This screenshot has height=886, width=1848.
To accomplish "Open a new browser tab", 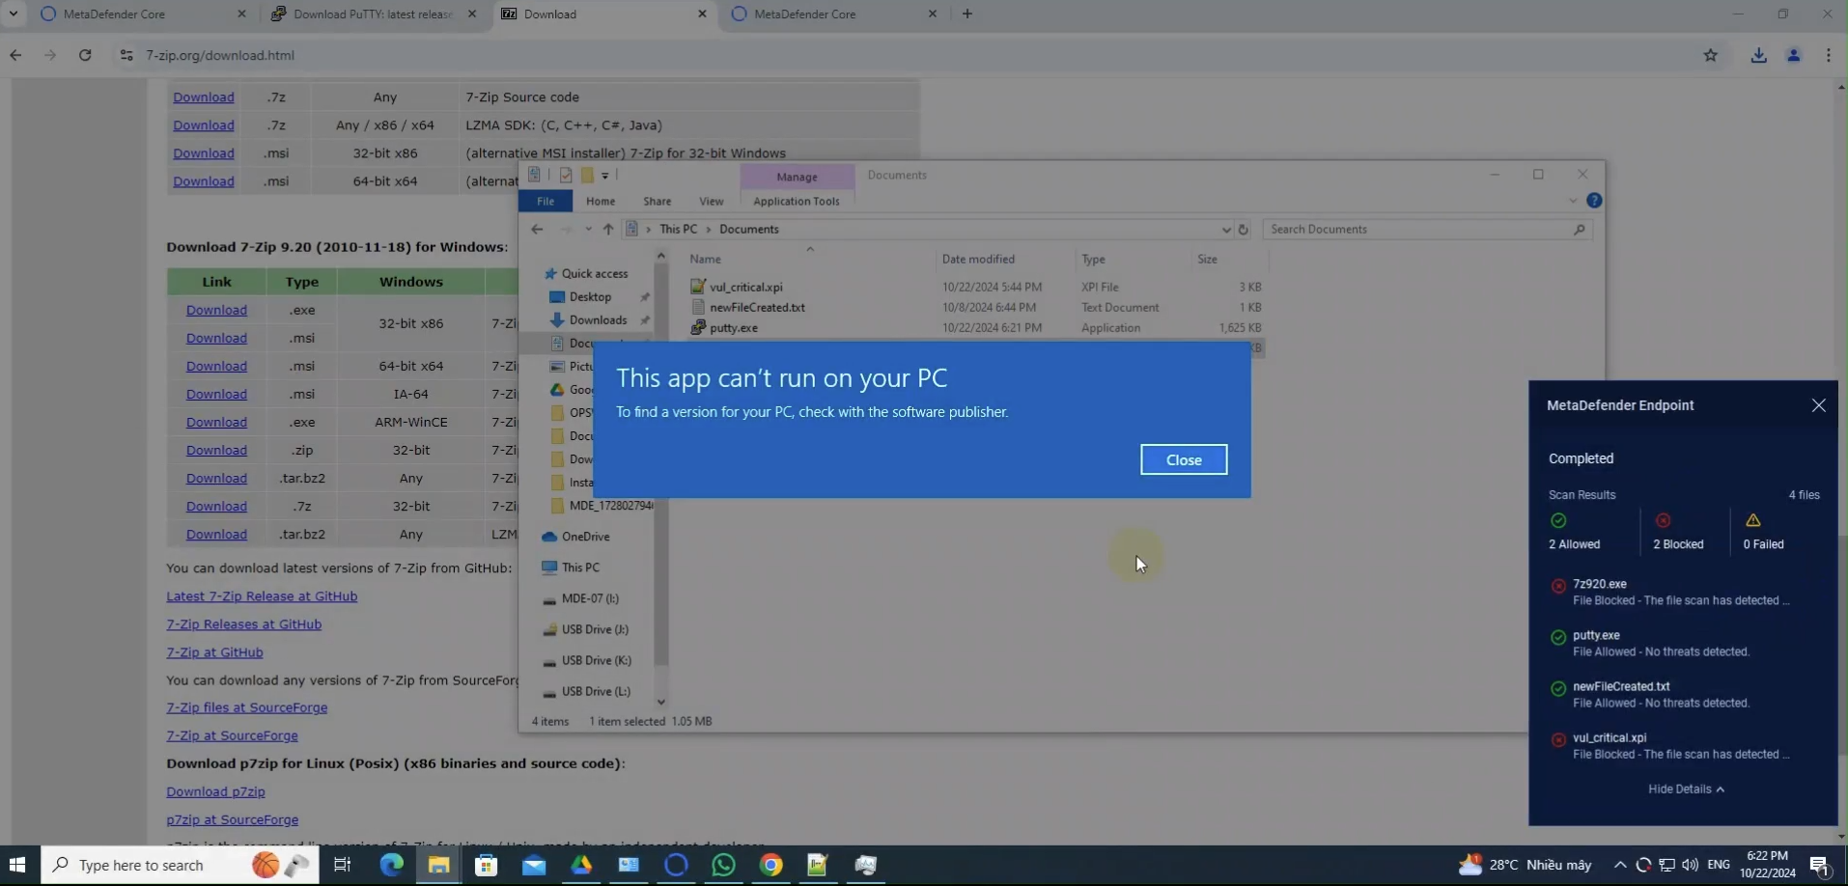I will tap(966, 14).
